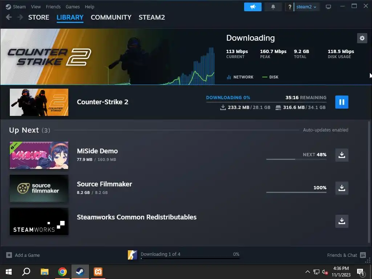372x279 pixels.
Task: Click the NETWORK graph legend
Action: (x=240, y=77)
